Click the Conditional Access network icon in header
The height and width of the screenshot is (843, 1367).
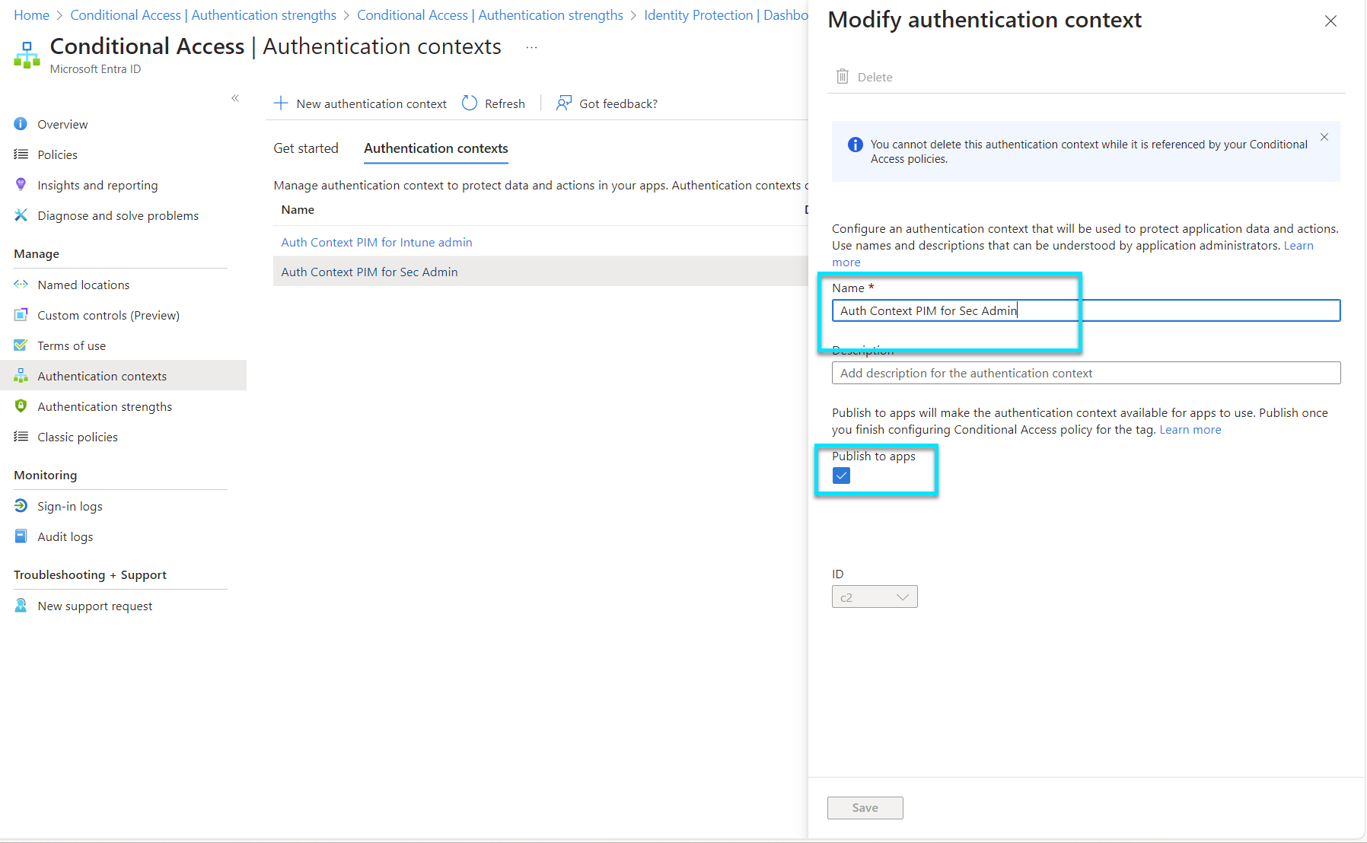click(27, 55)
